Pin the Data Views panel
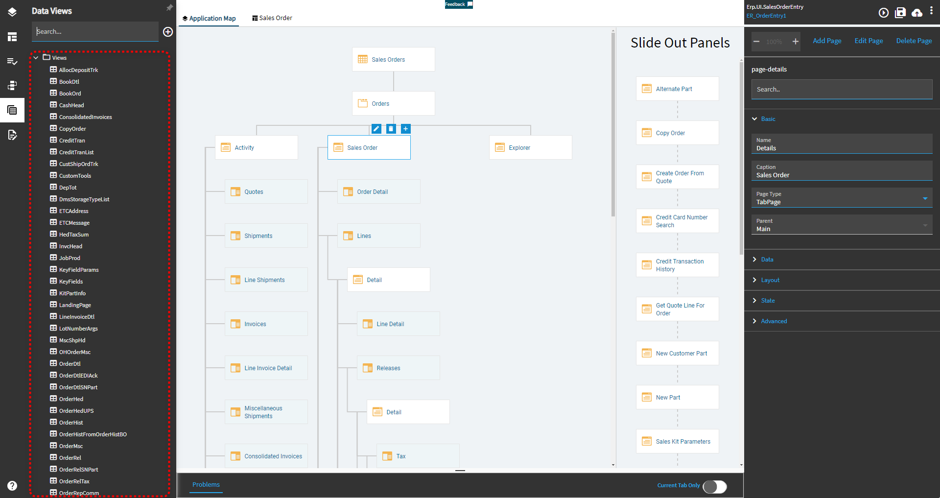 coord(169,8)
